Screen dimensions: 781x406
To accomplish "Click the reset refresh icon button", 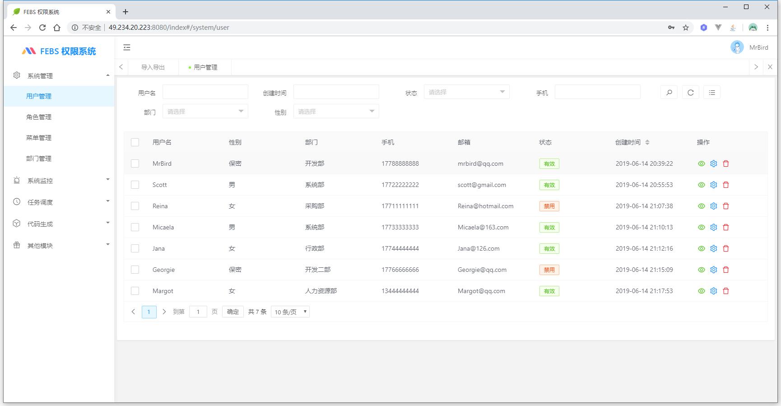I will click(690, 93).
